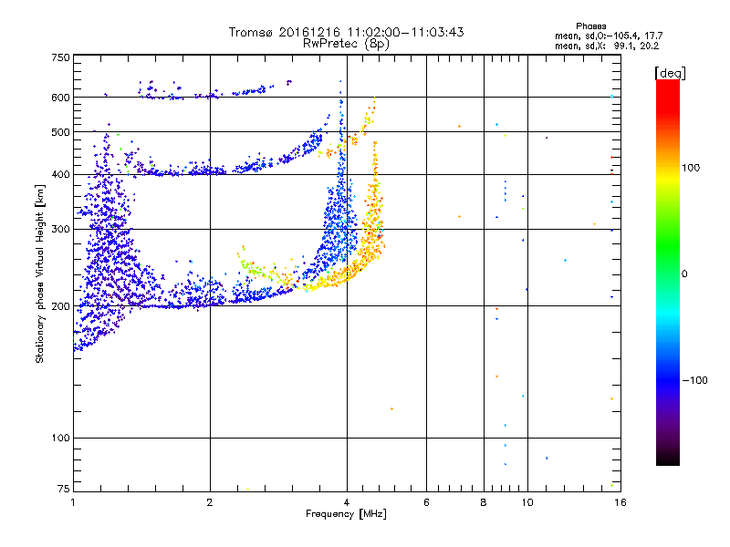This screenshot has width=730, height=547.
Task: Click the yellow-green scatter points near 2.5 MHz
Action: (254, 267)
